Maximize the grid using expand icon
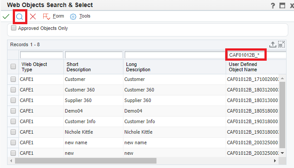 tap(281, 44)
